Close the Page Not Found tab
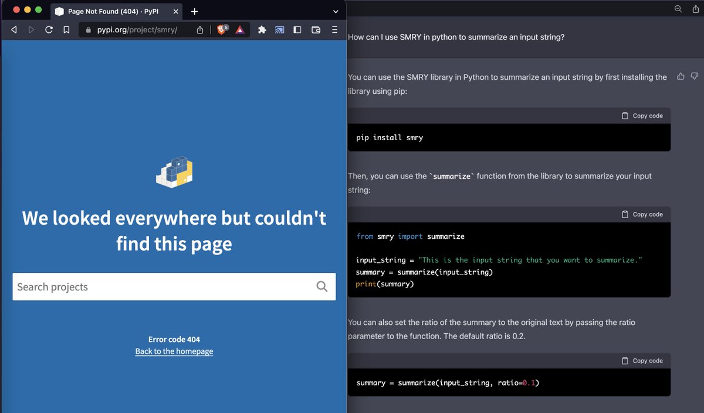This screenshot has width=704, height=413. [176, 11]
